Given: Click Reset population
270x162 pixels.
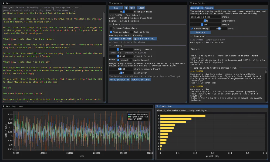Looking at the screenshot, I should (x=120, y=80).
